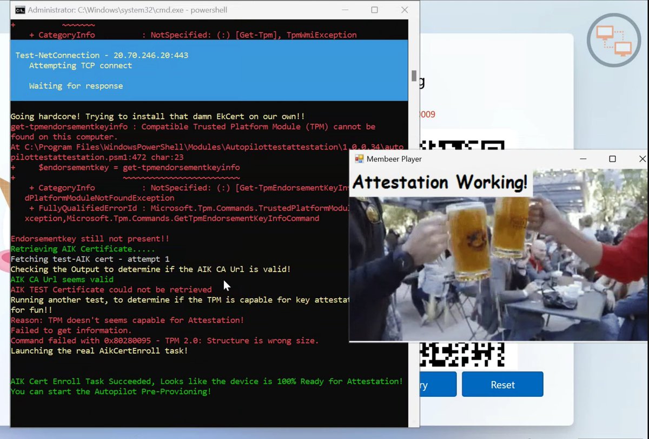Click the 'Attestation Working!' caption
649x439 pixels.
point(440,183)
